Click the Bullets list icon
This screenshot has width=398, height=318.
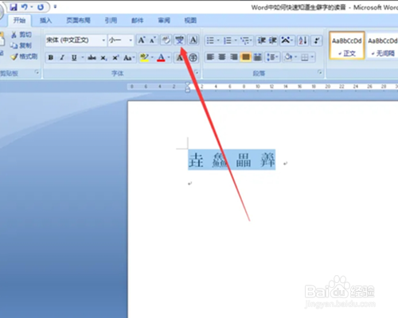click(210, 41)
